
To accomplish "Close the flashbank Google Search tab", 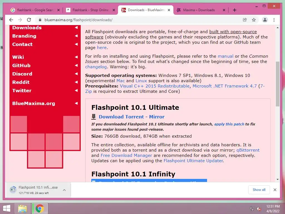I will coord(58,10).
